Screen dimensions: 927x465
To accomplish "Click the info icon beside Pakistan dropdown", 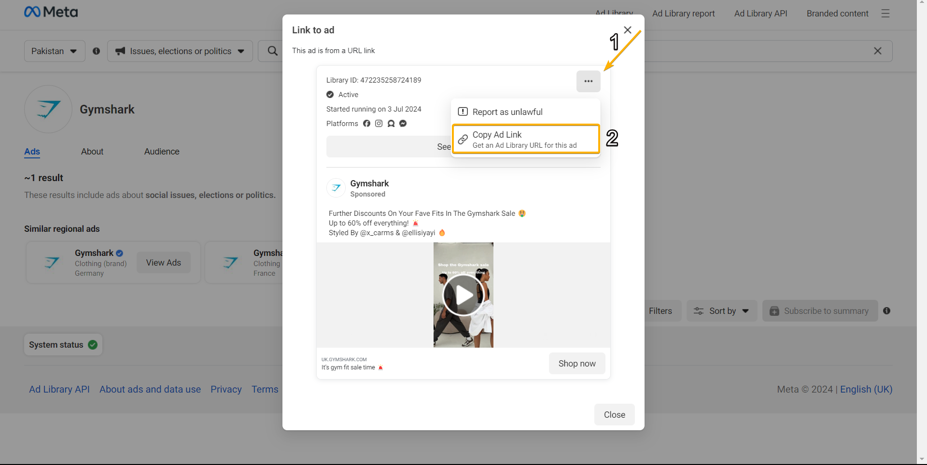I will (97, 51).
